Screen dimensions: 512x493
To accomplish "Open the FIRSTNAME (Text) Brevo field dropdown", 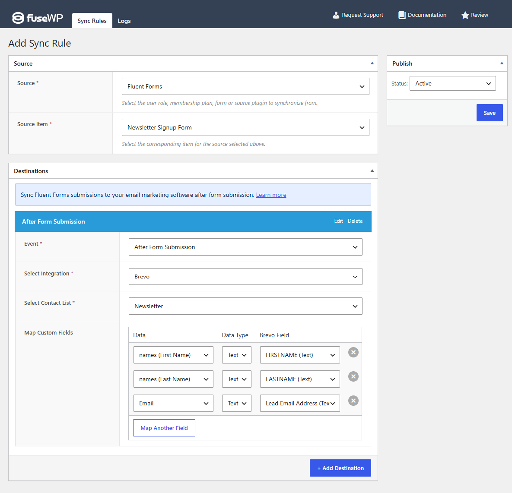I will tap(300, 355).
